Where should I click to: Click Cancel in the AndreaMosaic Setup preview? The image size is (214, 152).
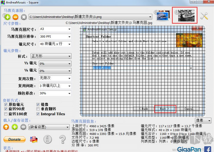click(x=189, y=109)
